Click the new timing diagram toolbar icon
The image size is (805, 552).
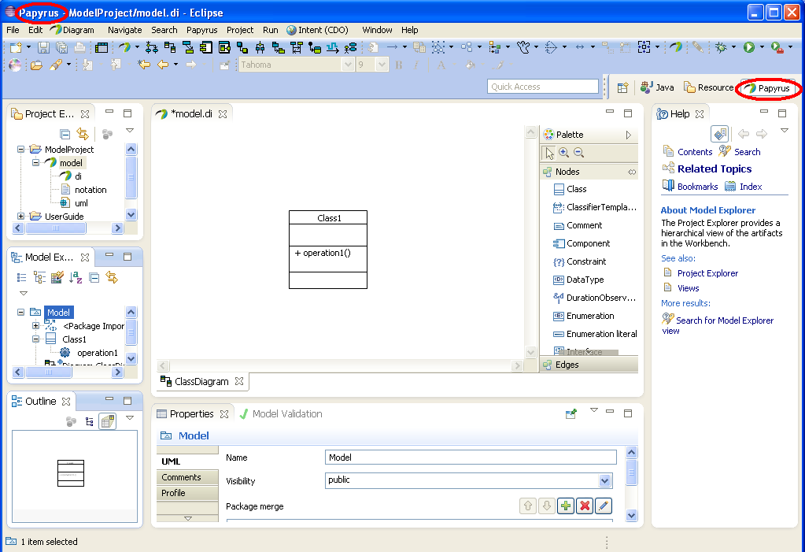pyautogui.click(x=332, y=48)
